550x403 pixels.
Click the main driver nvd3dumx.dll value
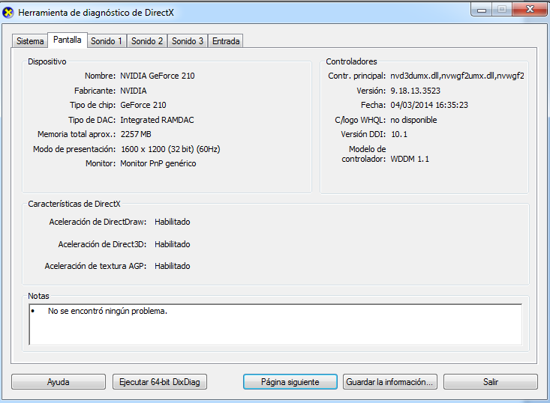point(457,76)
